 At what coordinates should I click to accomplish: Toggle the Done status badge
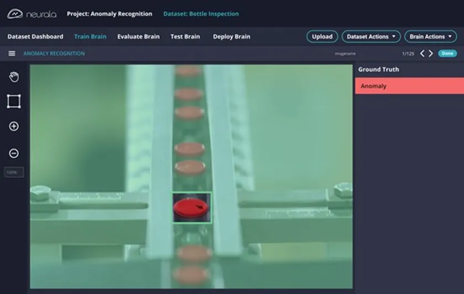(x=447, y=54)
